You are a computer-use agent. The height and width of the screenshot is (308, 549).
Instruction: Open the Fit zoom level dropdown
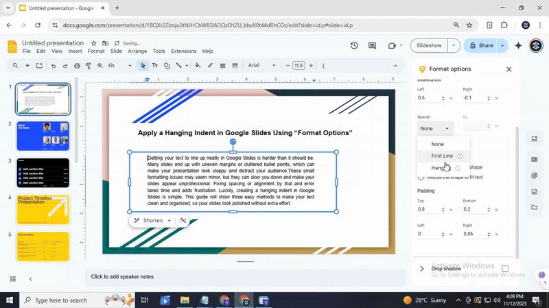pyautogui.click(x=121, y=66)
